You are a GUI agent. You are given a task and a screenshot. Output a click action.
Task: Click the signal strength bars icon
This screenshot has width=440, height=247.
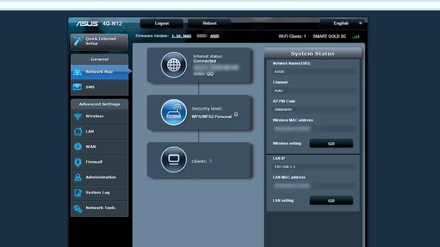click(x=356, y=36)
